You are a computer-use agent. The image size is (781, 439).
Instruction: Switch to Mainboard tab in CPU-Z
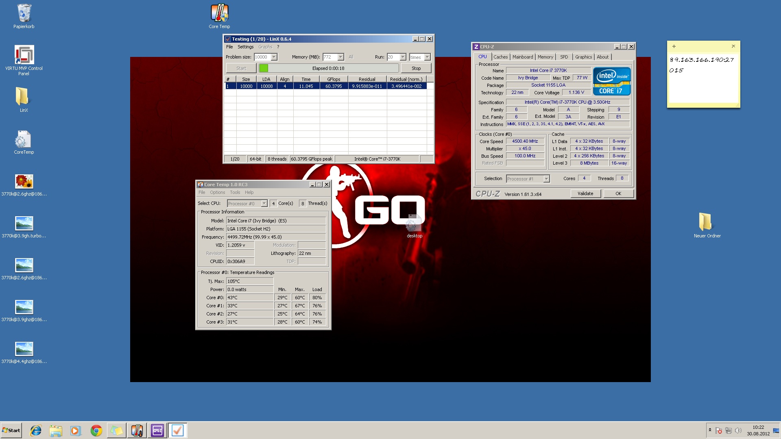tap(522, 57)
